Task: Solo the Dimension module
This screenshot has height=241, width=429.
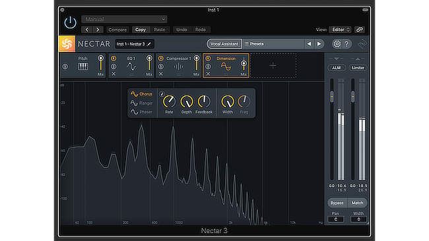Action: (x=208, y=67)
